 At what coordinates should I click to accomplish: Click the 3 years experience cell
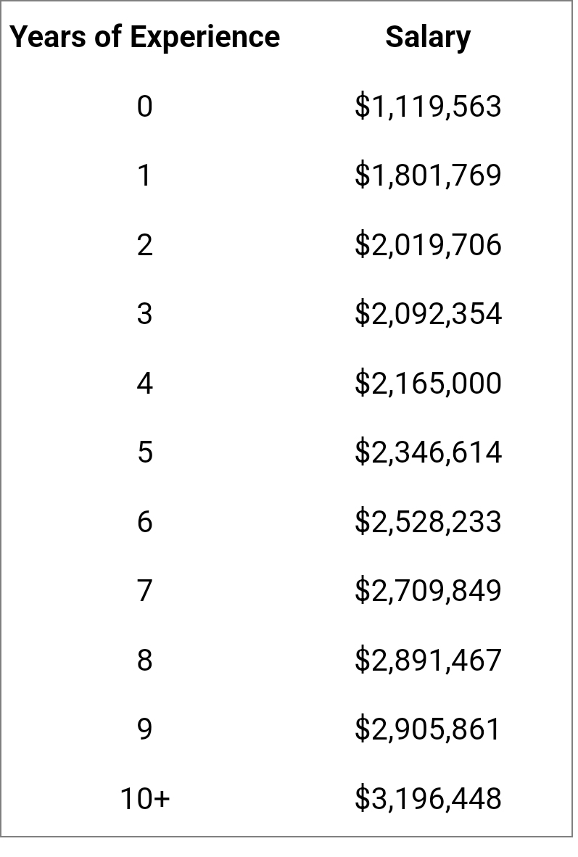tap(144, 314)
